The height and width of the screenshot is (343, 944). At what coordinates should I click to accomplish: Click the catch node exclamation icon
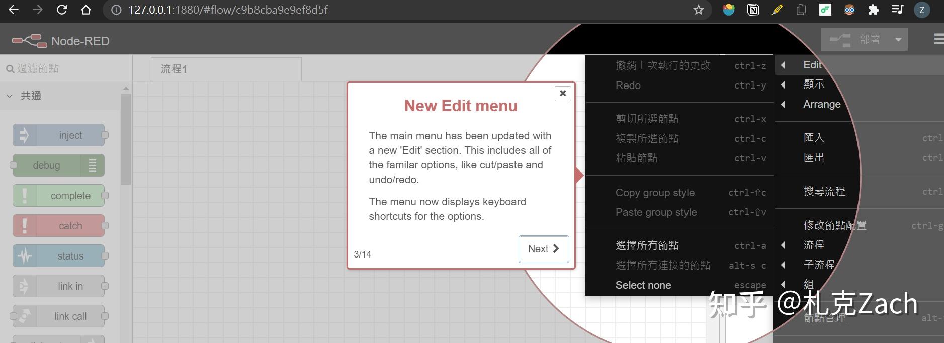(24, 226)
